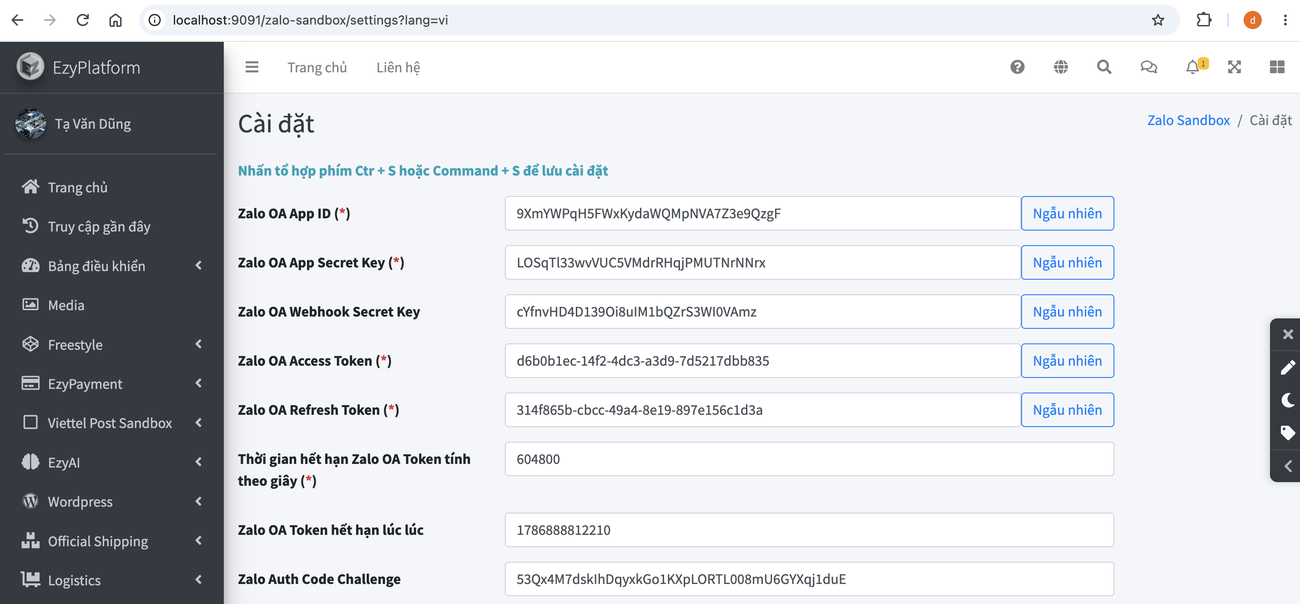This screenshot has height=604, width=1300.
Task: Click the browser back arrow
Action: click(x=18, y=20)
